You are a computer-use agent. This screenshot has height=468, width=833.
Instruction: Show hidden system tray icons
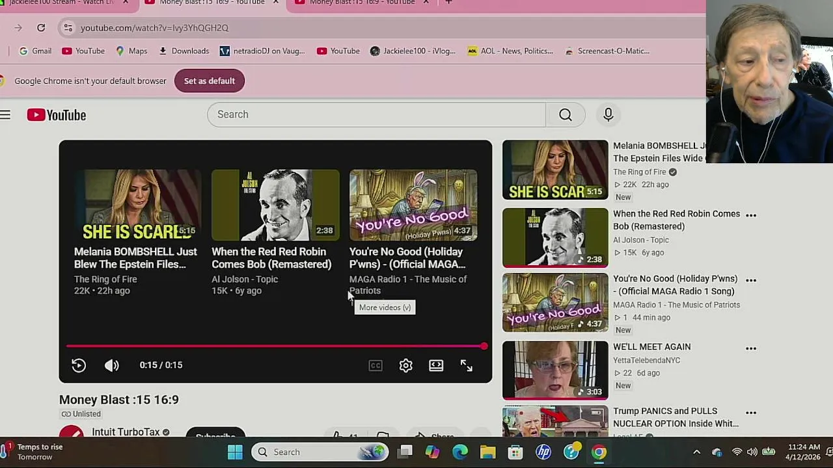pyautogui.click(x=696, y=452)
